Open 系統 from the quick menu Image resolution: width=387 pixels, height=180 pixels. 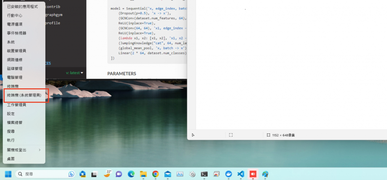[x=24, y=42]
